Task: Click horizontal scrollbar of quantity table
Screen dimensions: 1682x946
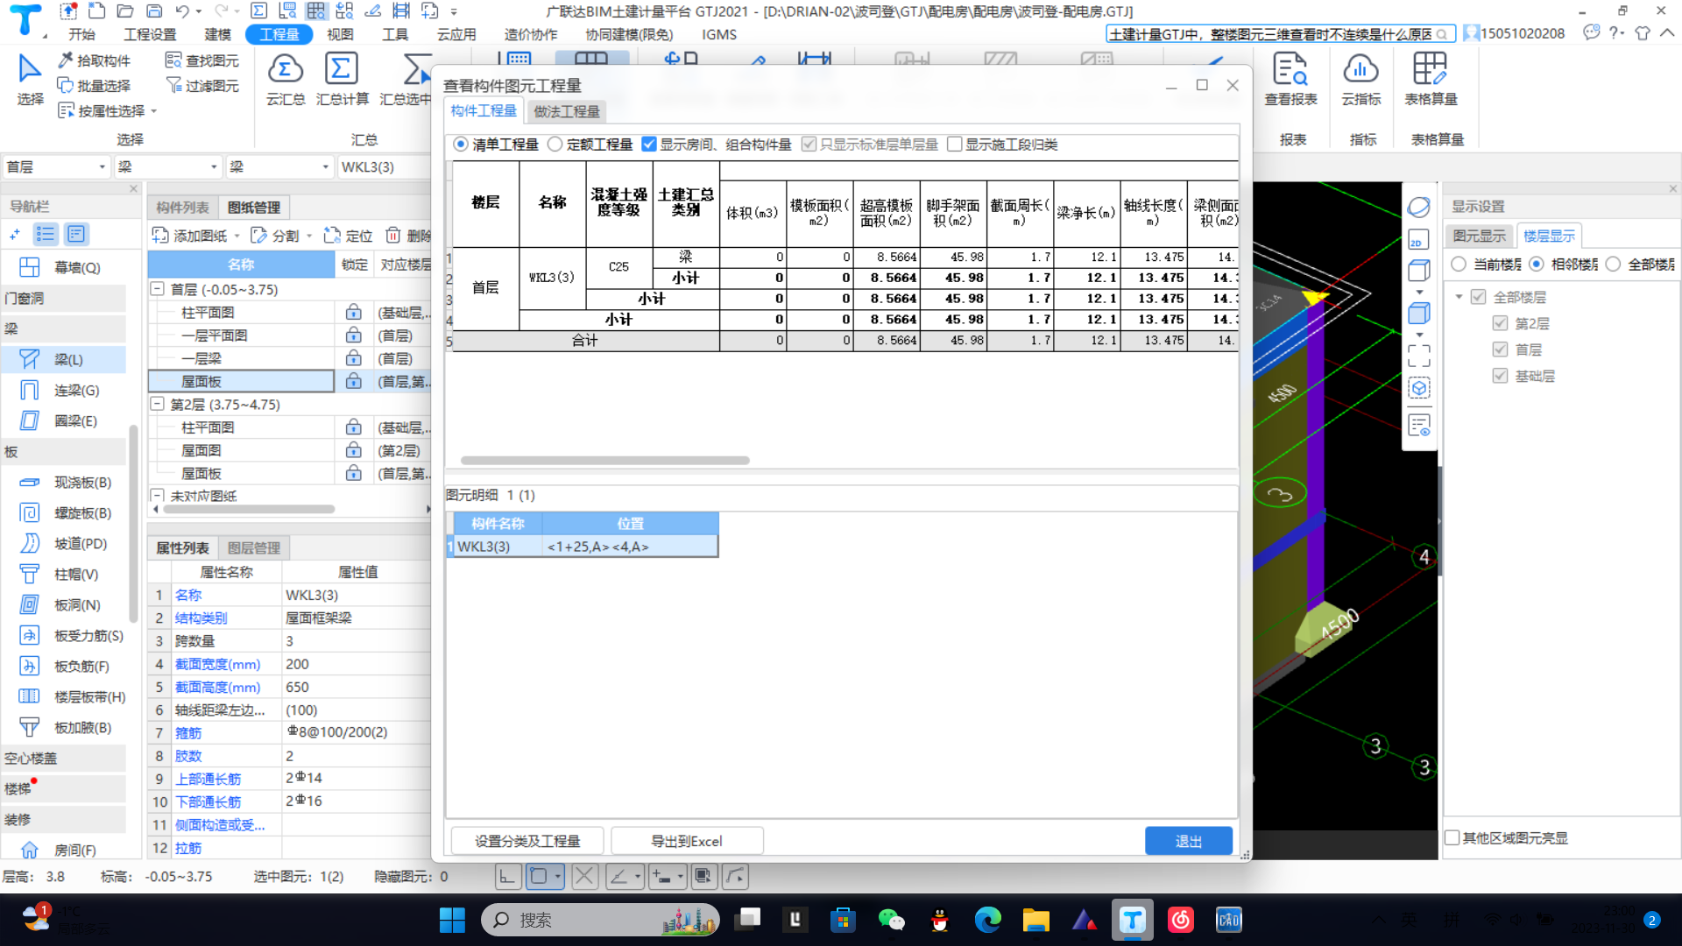Action: (x=604, y=460)
